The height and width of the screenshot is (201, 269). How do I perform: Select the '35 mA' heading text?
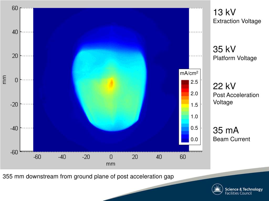tap(226, 130)
